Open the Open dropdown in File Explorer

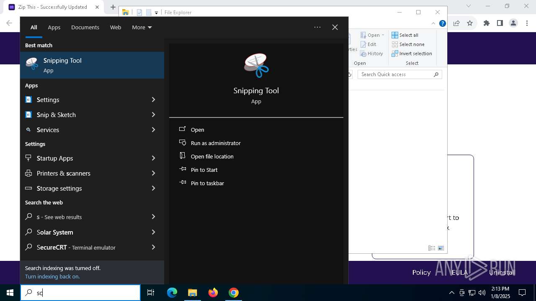[x=372, y=35]
